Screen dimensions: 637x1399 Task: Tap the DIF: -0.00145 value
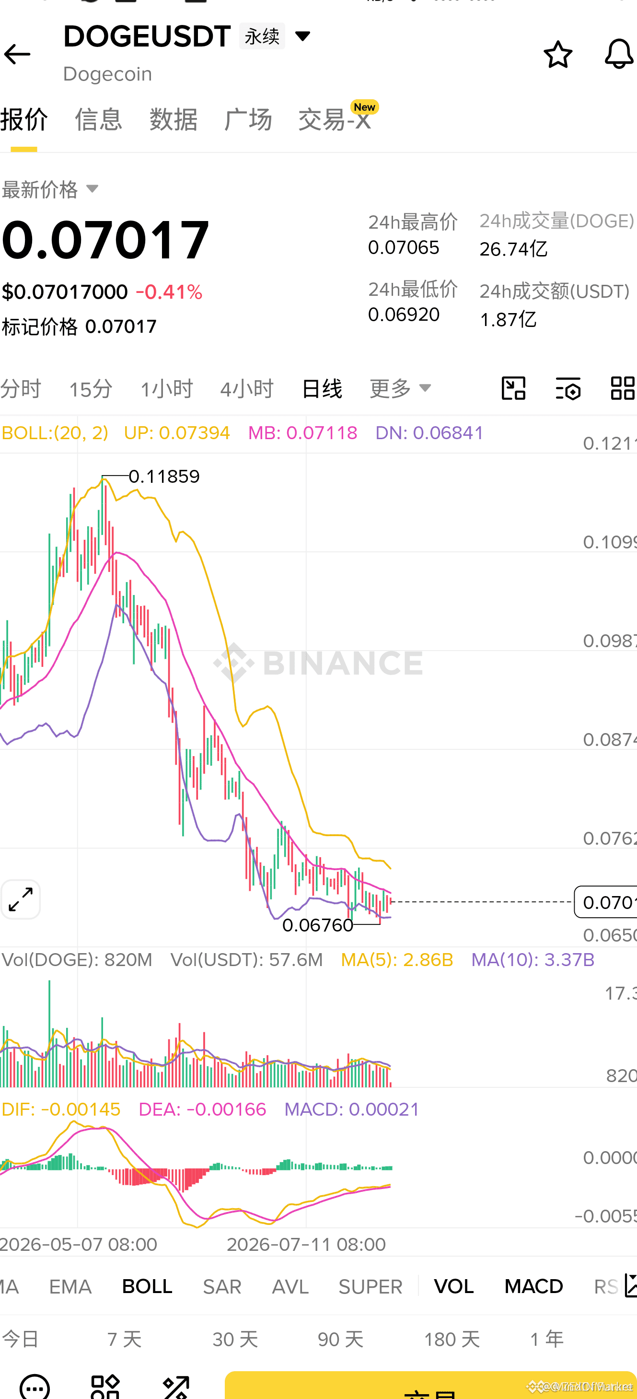tap(61, 1109)
